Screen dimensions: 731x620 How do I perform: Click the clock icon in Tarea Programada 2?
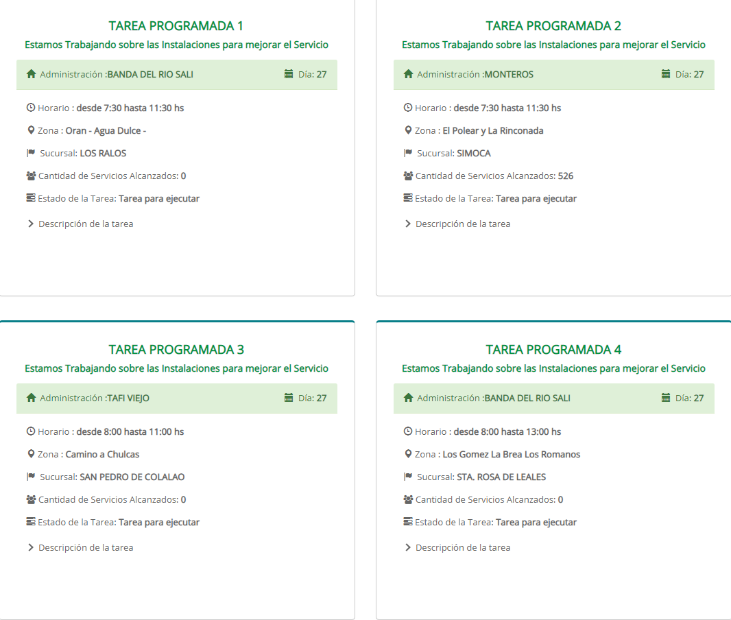pyautogui.click(x=408, y=108)
